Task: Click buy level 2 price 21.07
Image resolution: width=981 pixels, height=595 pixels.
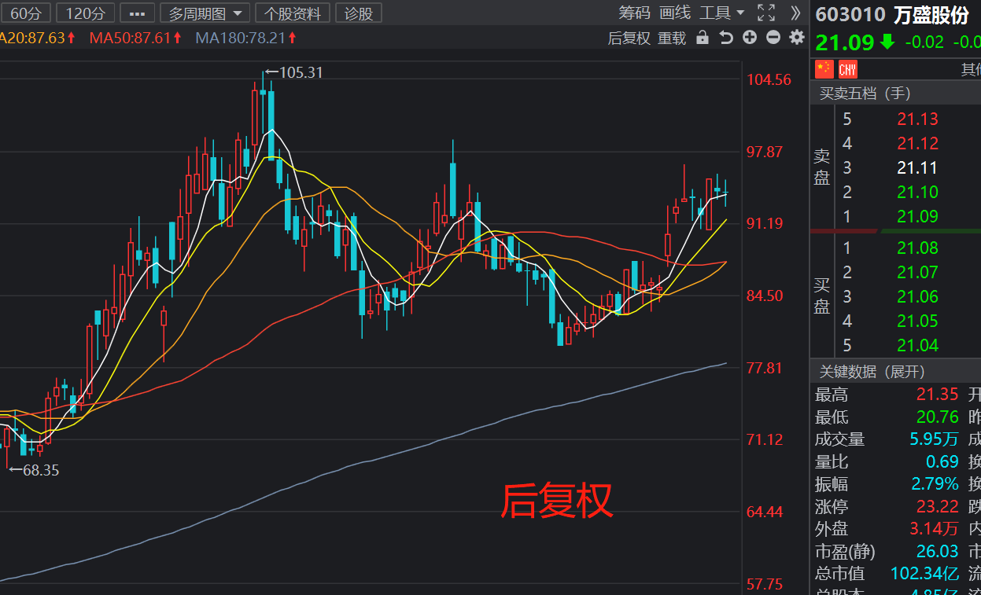Action: [x=917, y=273]
